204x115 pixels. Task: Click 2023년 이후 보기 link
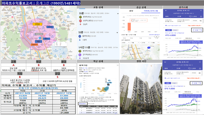tap(154, 35)
